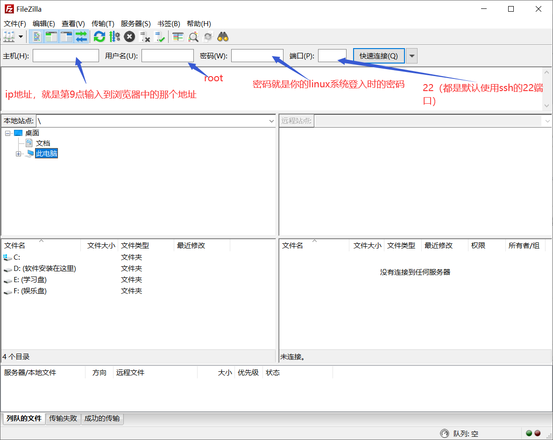Viewport: 553px width, 440px height.
Task: Click the 服务器/本地文件 queue column header
Action: point(43,373)
